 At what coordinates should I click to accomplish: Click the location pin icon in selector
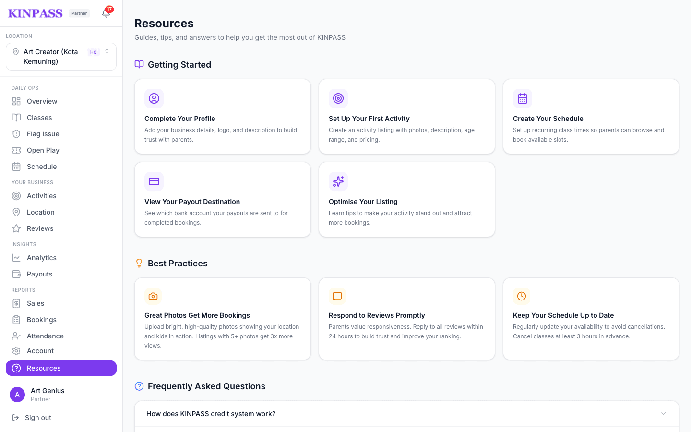pyautogui.click(x=16, y=52)
